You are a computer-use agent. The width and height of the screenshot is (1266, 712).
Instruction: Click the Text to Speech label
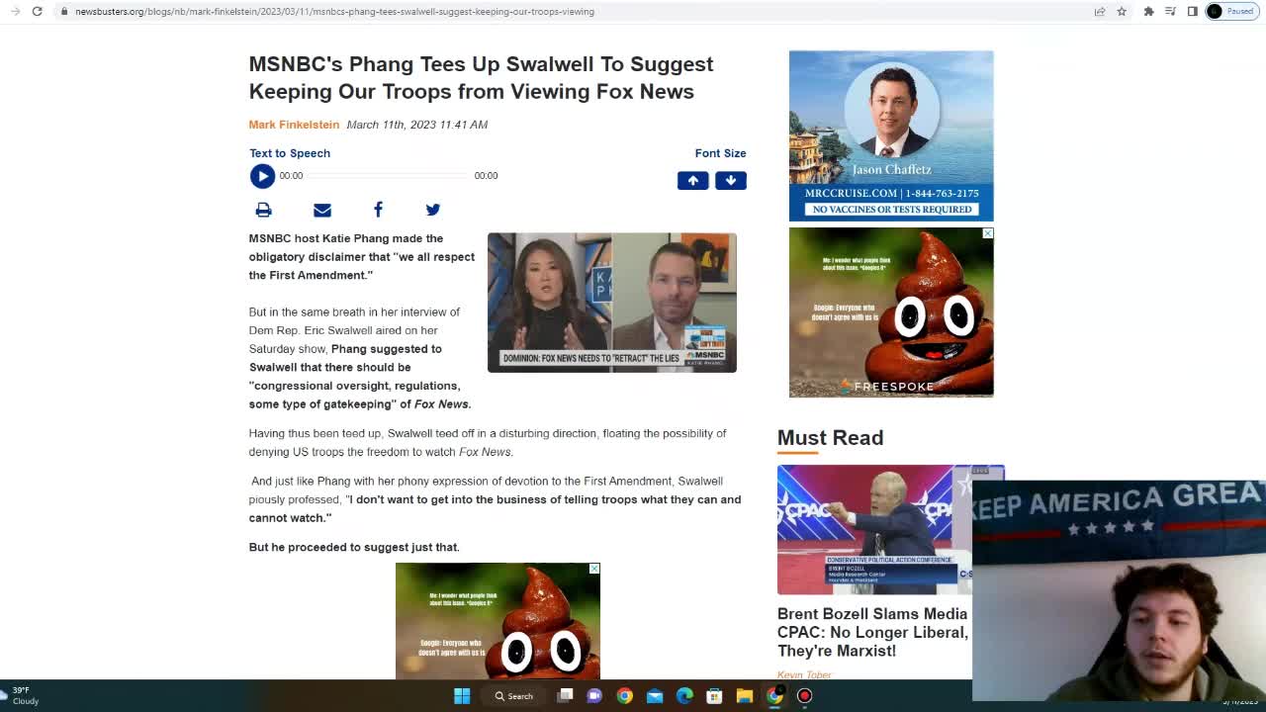[x=290, y=153]
